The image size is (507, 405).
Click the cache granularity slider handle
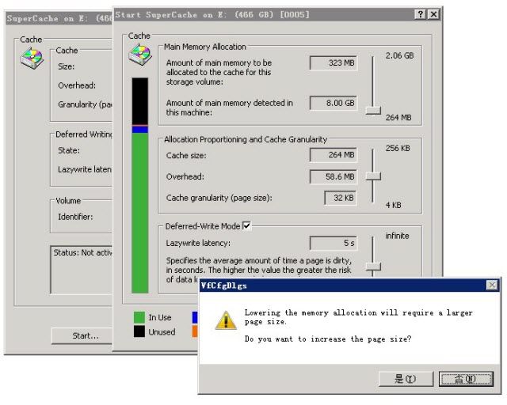(373, 176)
